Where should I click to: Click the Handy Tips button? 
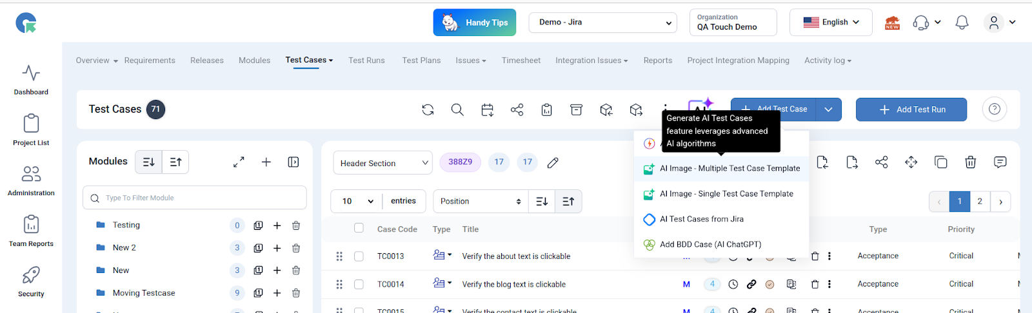pyautogui.click(x=475, y=23)
